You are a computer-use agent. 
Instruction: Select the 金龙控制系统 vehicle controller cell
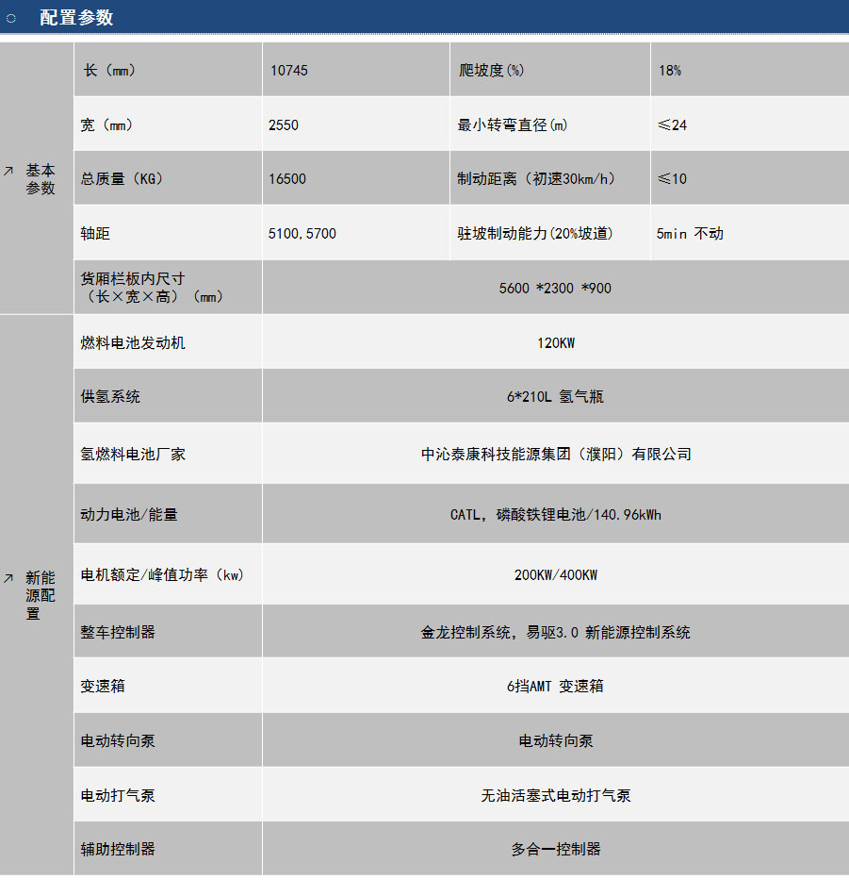coord(555,632)
